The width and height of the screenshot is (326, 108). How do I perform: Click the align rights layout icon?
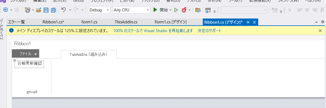314,10
